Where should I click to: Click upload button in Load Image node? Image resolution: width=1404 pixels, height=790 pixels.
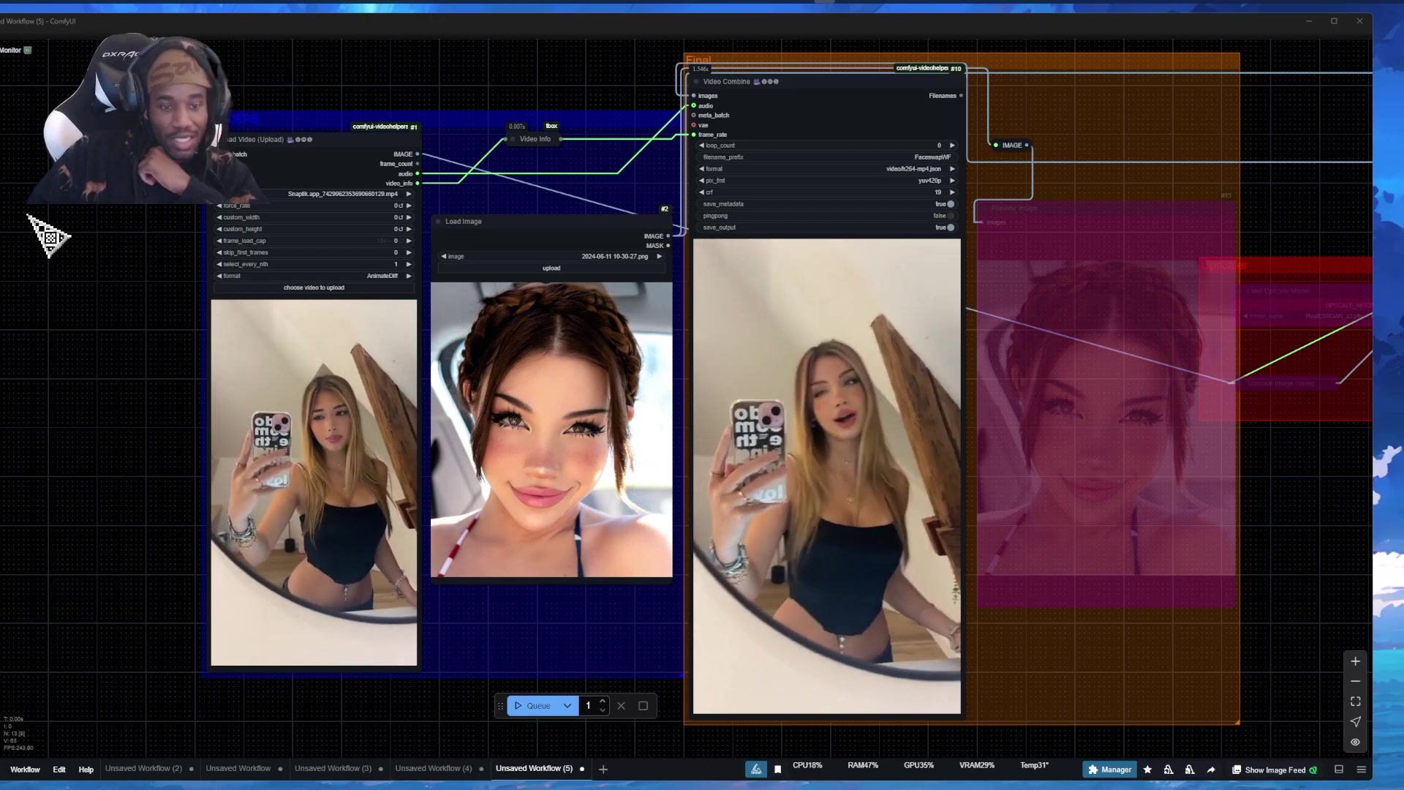[551, 268]
